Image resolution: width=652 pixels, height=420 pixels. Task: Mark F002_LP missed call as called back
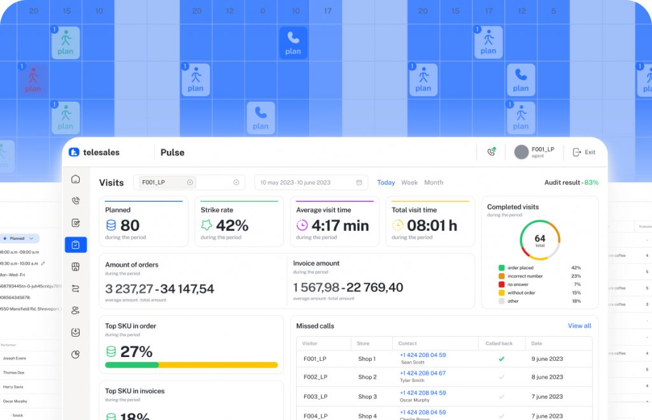coord(501,377)
